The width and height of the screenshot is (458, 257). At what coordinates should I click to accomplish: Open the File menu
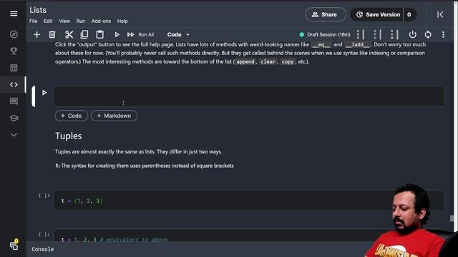34,21
